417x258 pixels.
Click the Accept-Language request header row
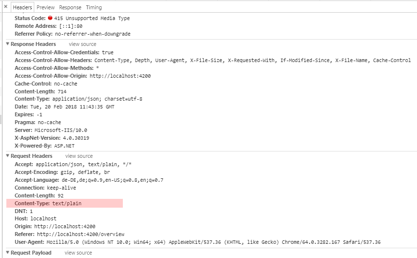click(89, 180)
